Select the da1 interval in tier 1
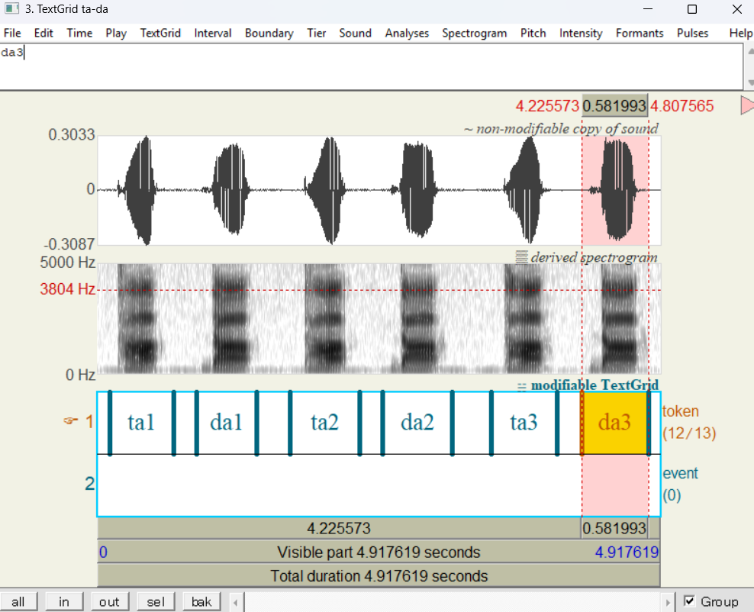Viewport: 754px width, 612px height. click(227, 423)
